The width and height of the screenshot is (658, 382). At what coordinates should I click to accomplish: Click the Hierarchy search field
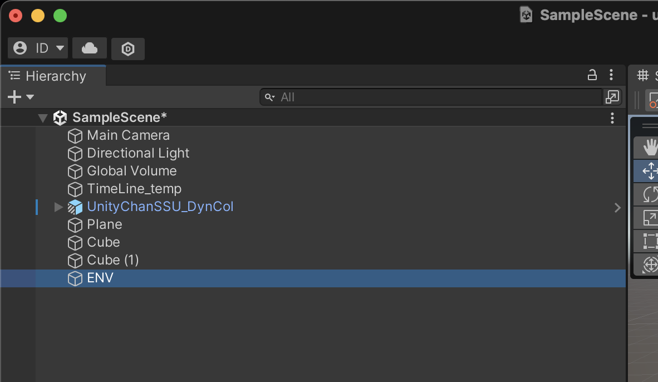[x=430, y=97]
